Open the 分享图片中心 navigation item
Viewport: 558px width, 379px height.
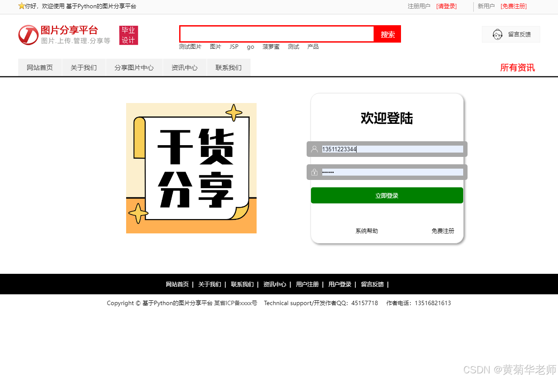pyautogui.click(x=134, y=67)
